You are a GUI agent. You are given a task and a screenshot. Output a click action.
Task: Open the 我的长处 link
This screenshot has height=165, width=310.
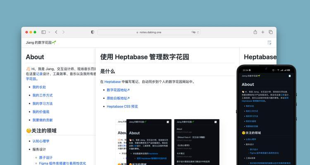click(x=39, y=87)
